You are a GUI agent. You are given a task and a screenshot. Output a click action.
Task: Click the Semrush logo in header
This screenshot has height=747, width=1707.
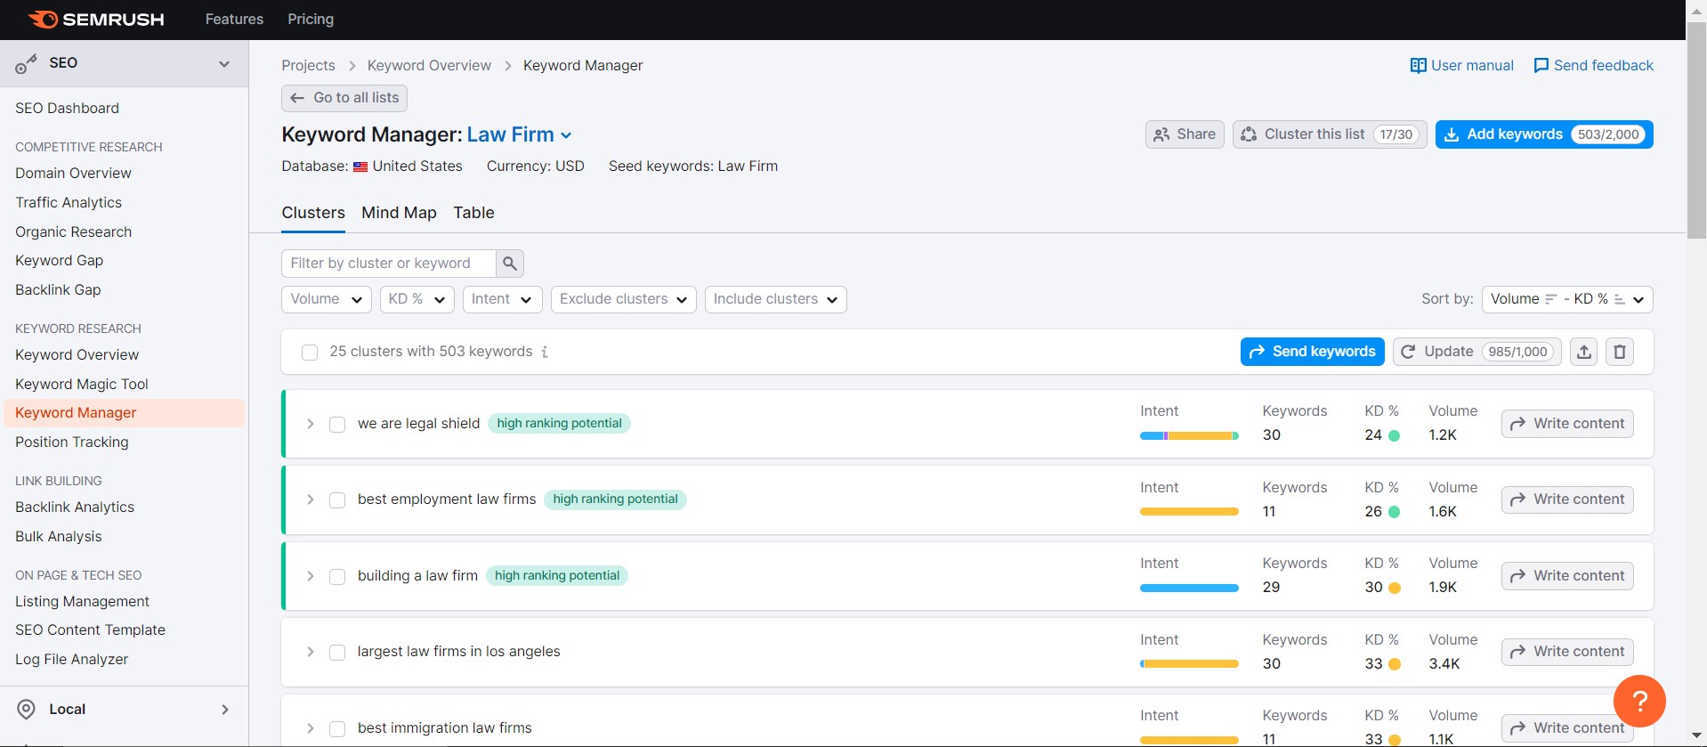(x=96, y=20)
